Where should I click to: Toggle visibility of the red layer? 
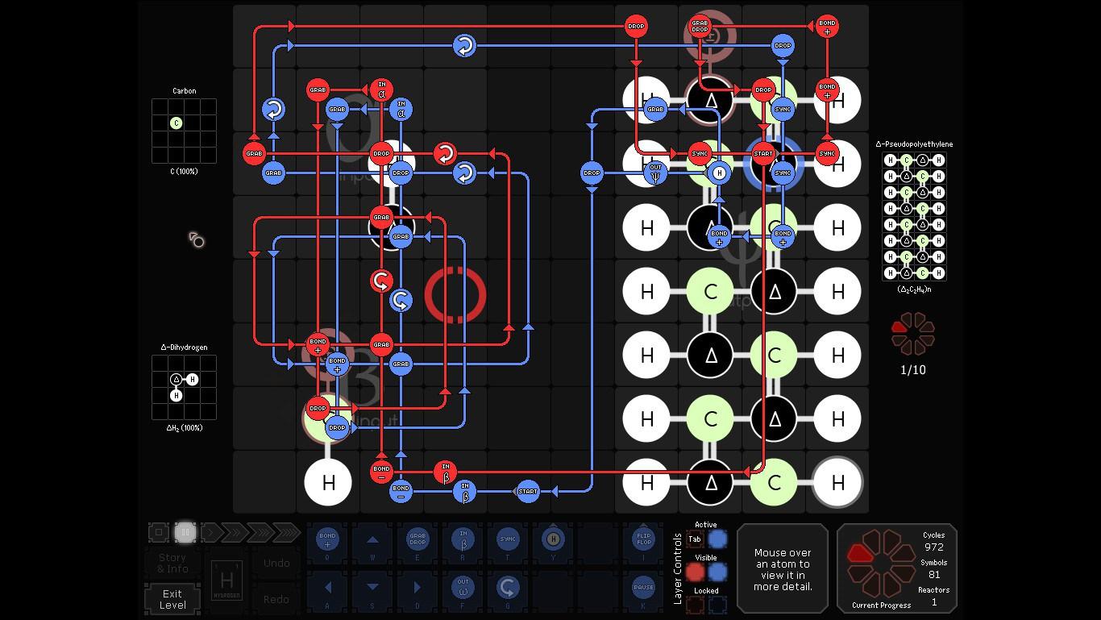(695, 572)
